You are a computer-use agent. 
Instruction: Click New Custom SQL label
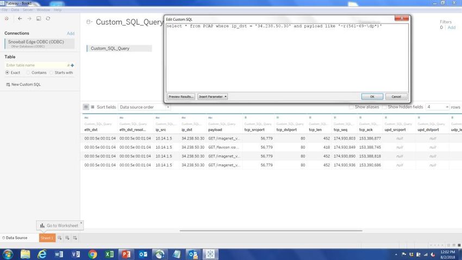[x=26, y=85]
